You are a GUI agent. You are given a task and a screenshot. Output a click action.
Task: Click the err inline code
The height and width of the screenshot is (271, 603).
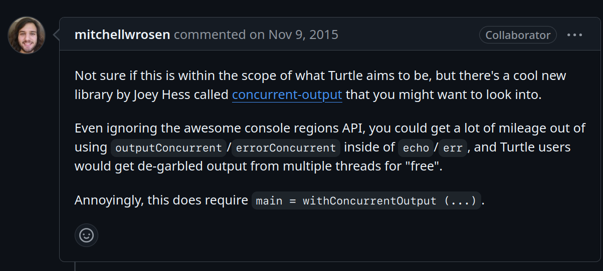(453, 148)
